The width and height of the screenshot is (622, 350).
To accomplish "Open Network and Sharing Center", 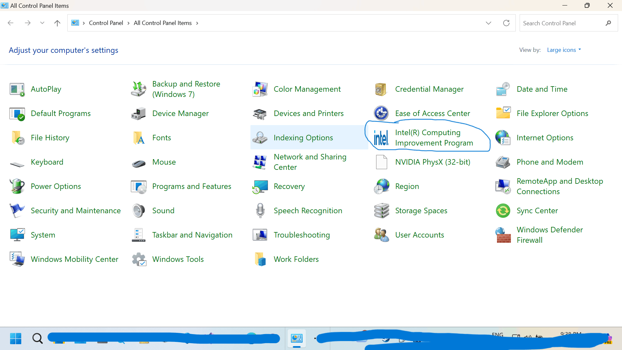I will pos(310,162).
